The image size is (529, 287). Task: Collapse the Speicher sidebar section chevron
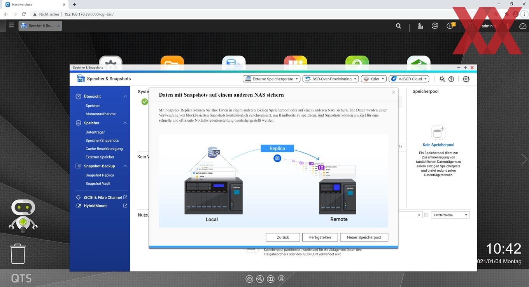(x=125, y=123)
